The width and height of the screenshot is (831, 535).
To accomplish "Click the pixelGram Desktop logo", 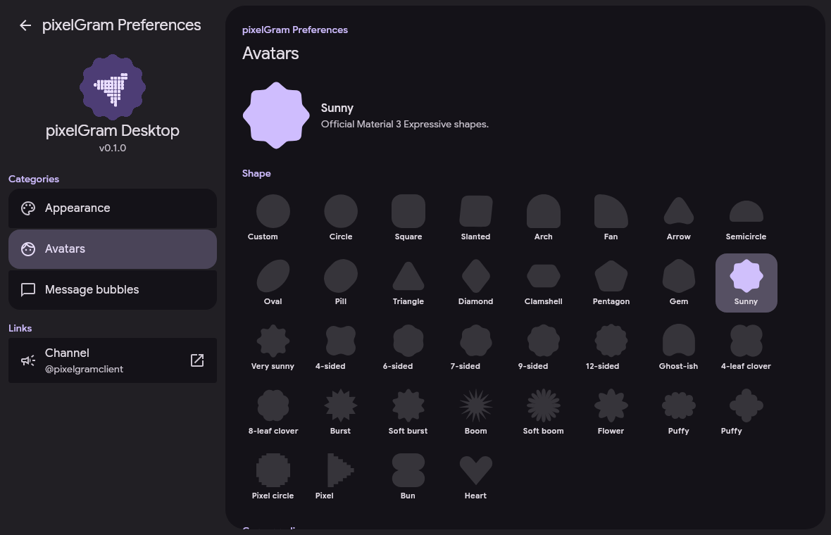I will pos(113,87).
